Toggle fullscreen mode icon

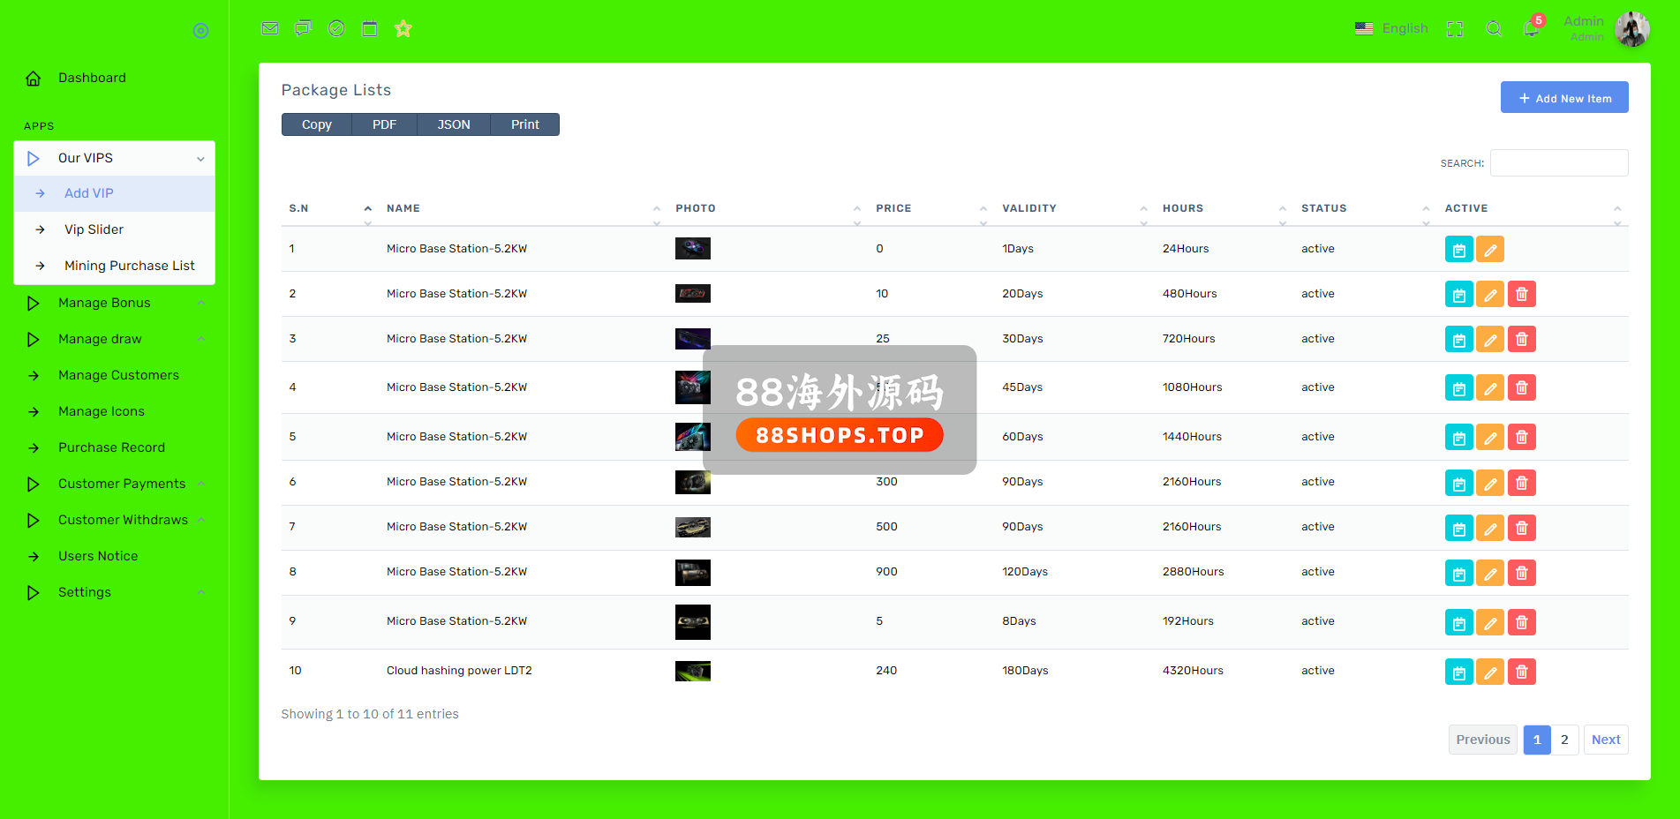[x=1455, y=28]
